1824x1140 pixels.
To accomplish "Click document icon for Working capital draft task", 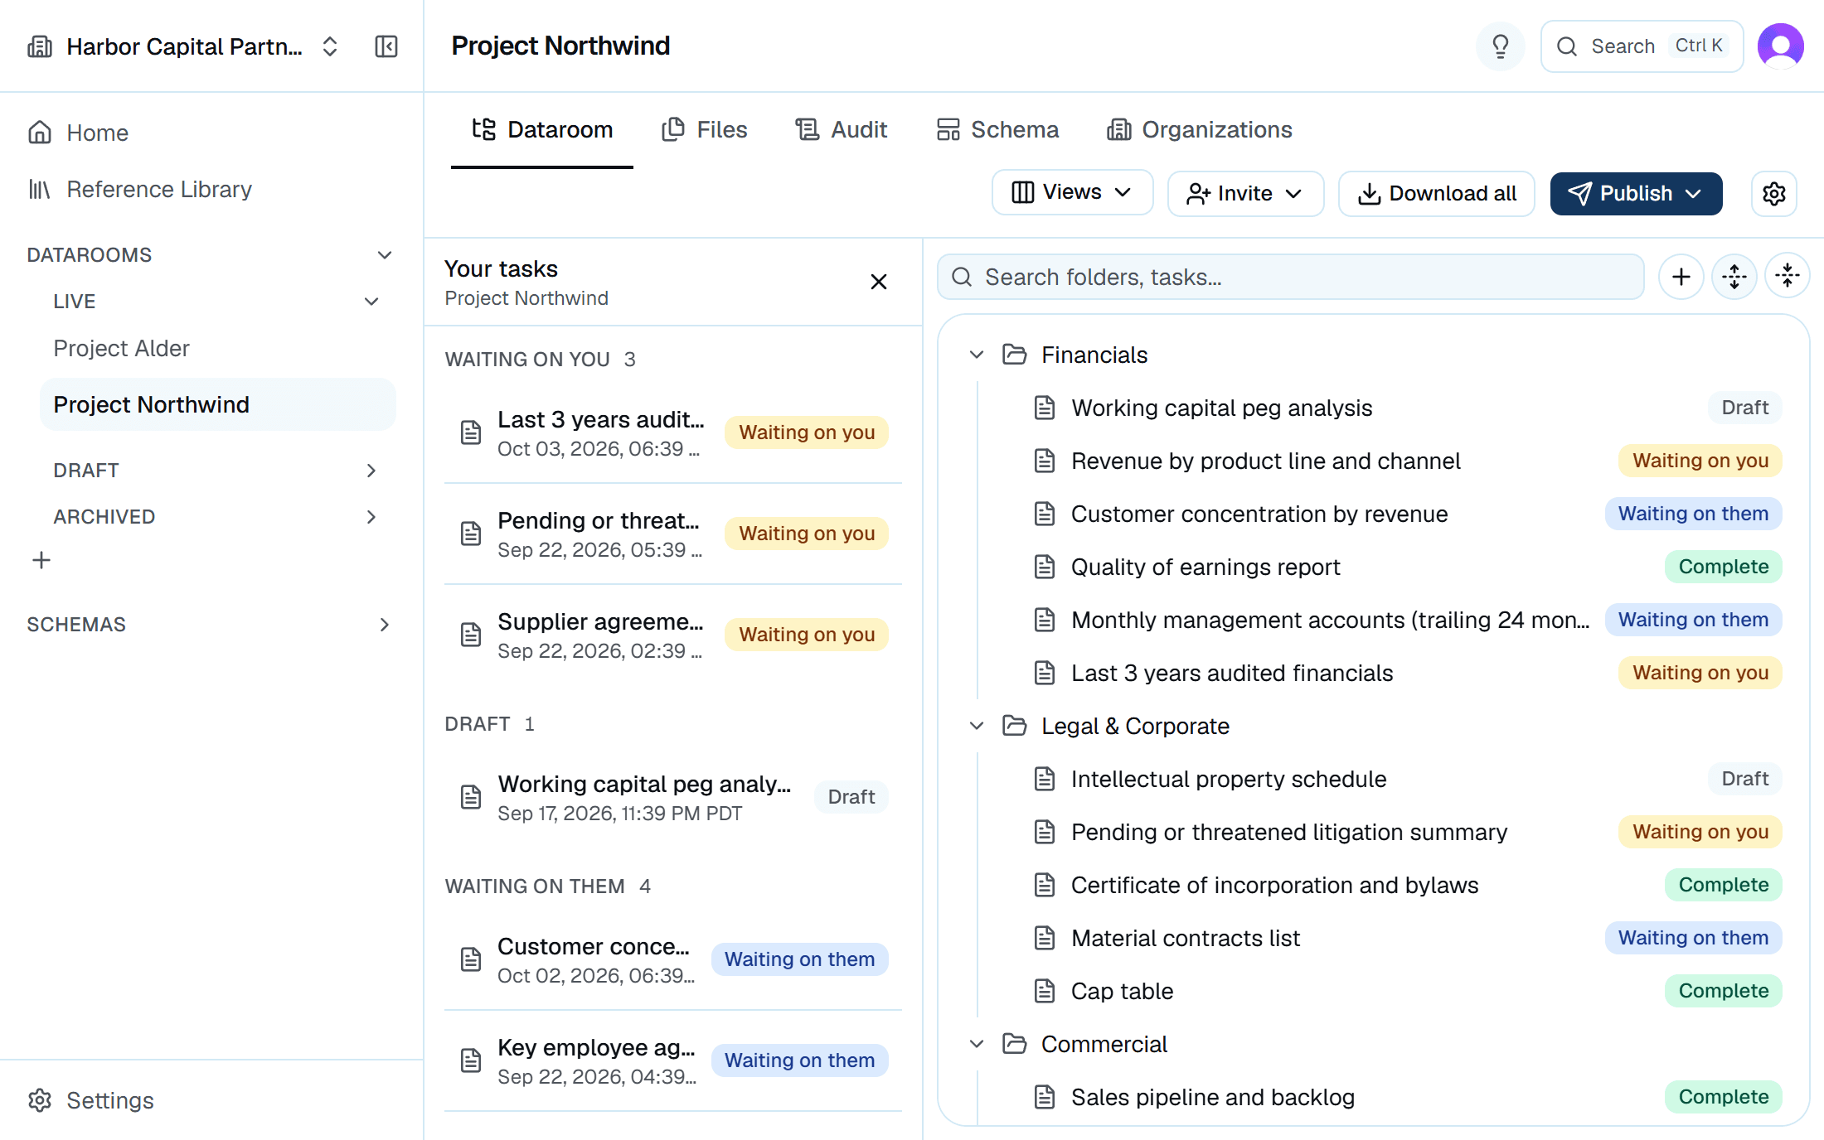I will (x=471, y=797).
